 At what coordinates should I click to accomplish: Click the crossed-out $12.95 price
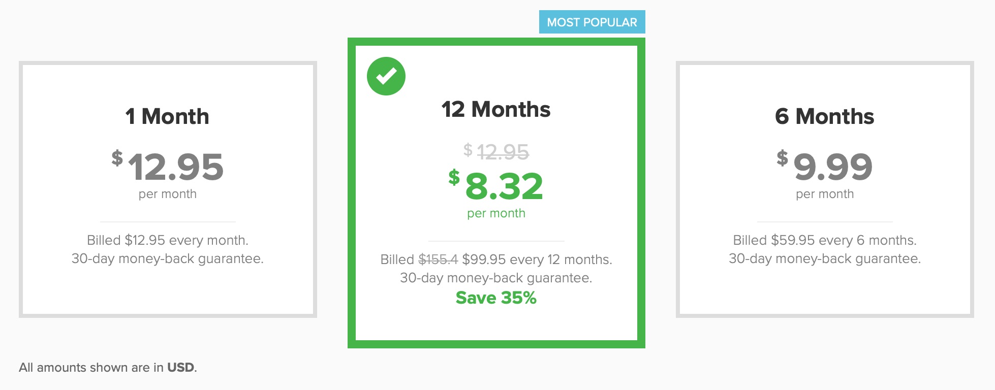click(496, 151)
